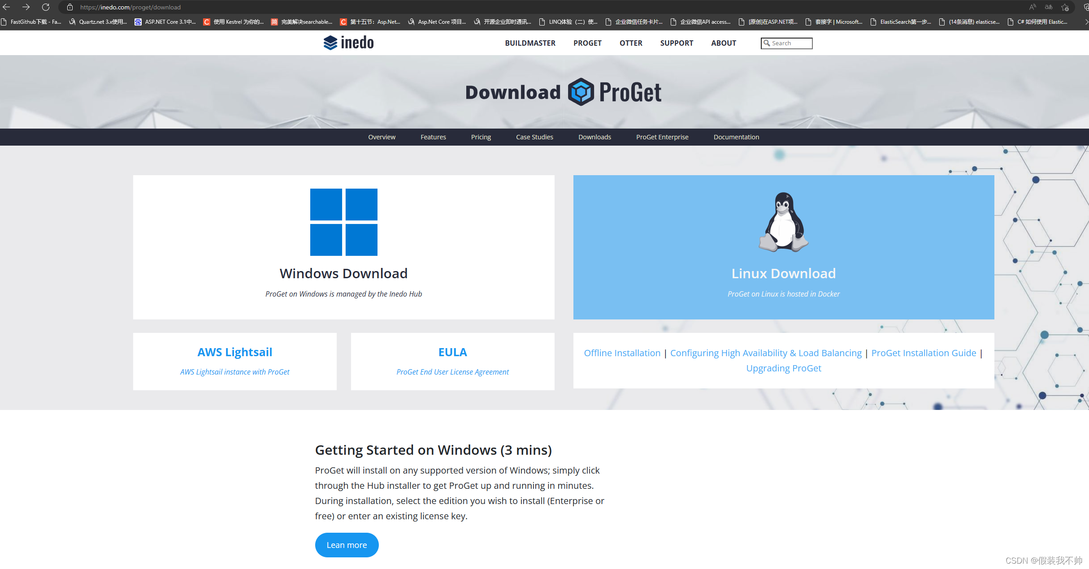Open the Asp.Net Core project bookmark
Image resolution: width=1089 pixels, height=569 pixels.
(437, 22)
